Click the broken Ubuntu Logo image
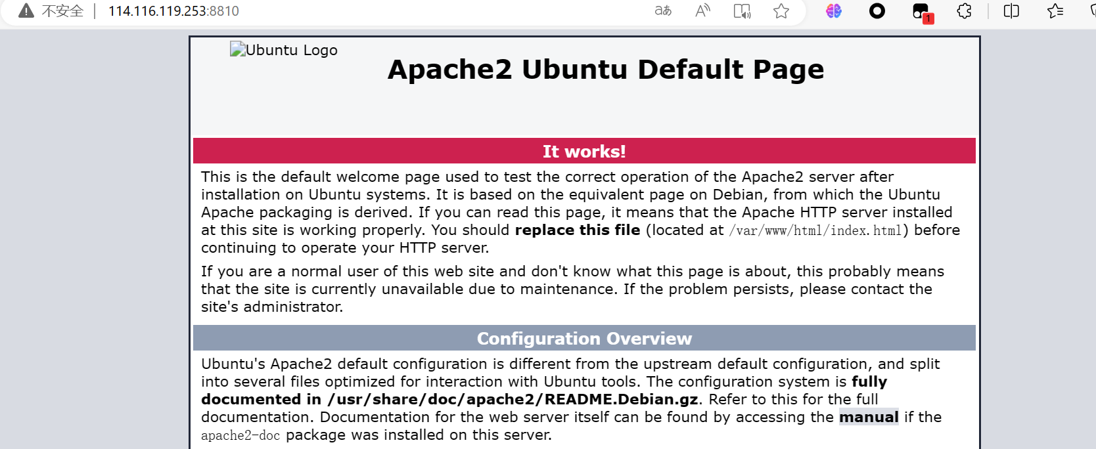 (x=284, y=50)
